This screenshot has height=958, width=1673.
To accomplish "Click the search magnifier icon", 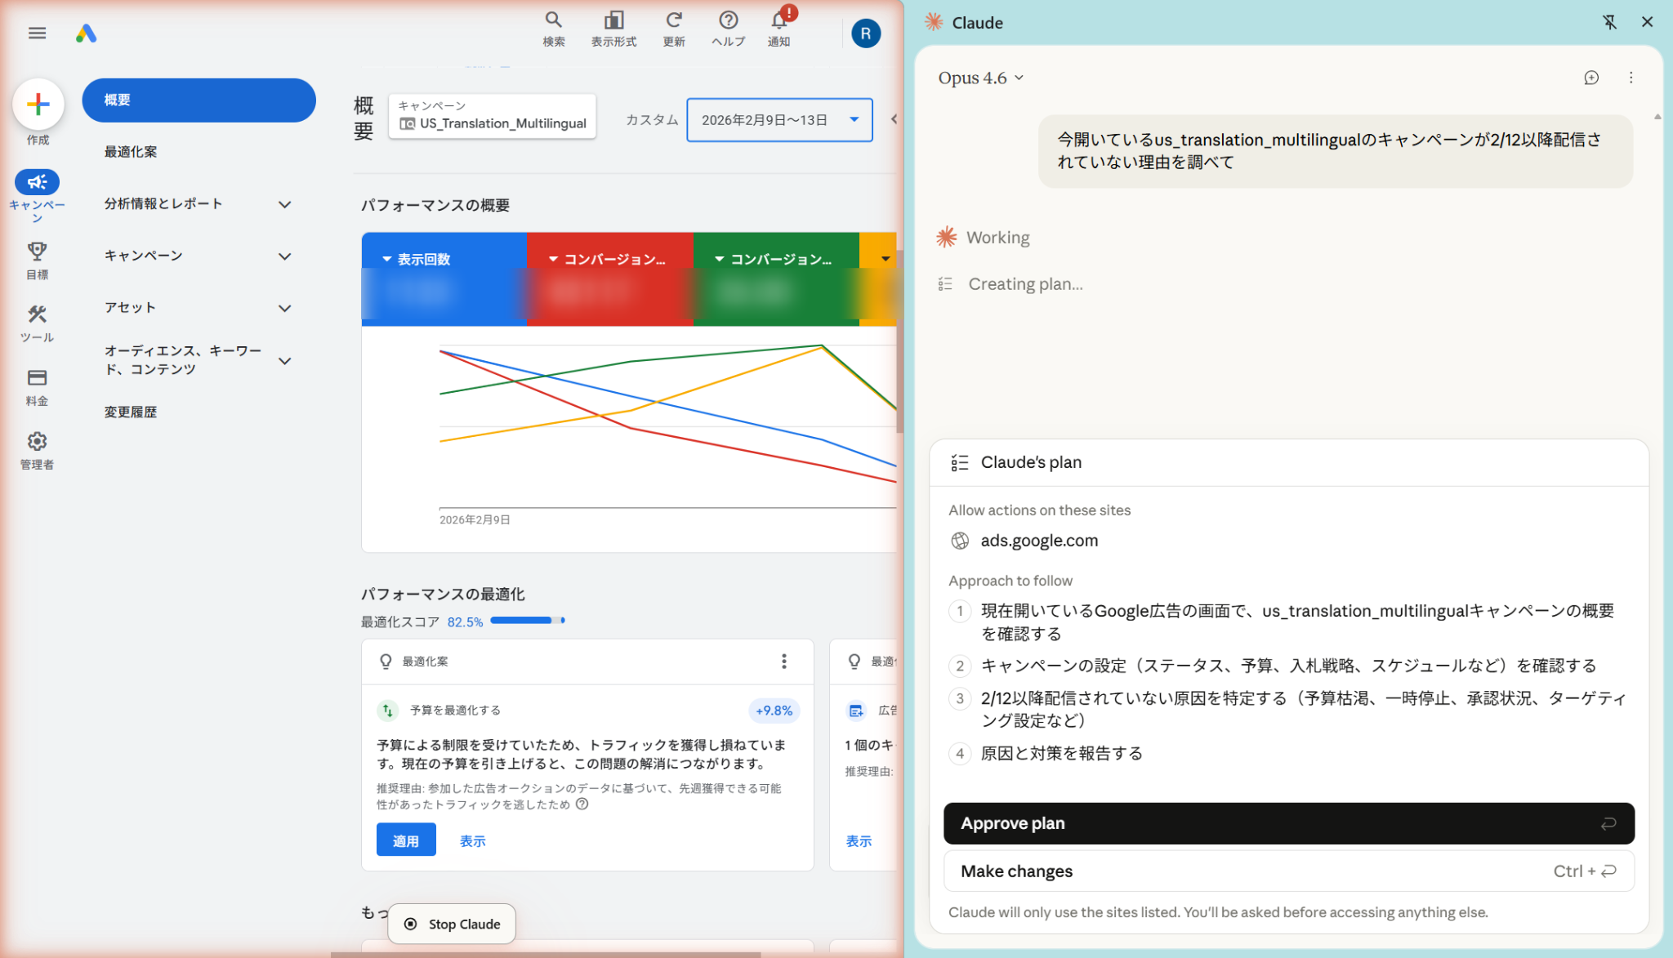I will 553,20.
